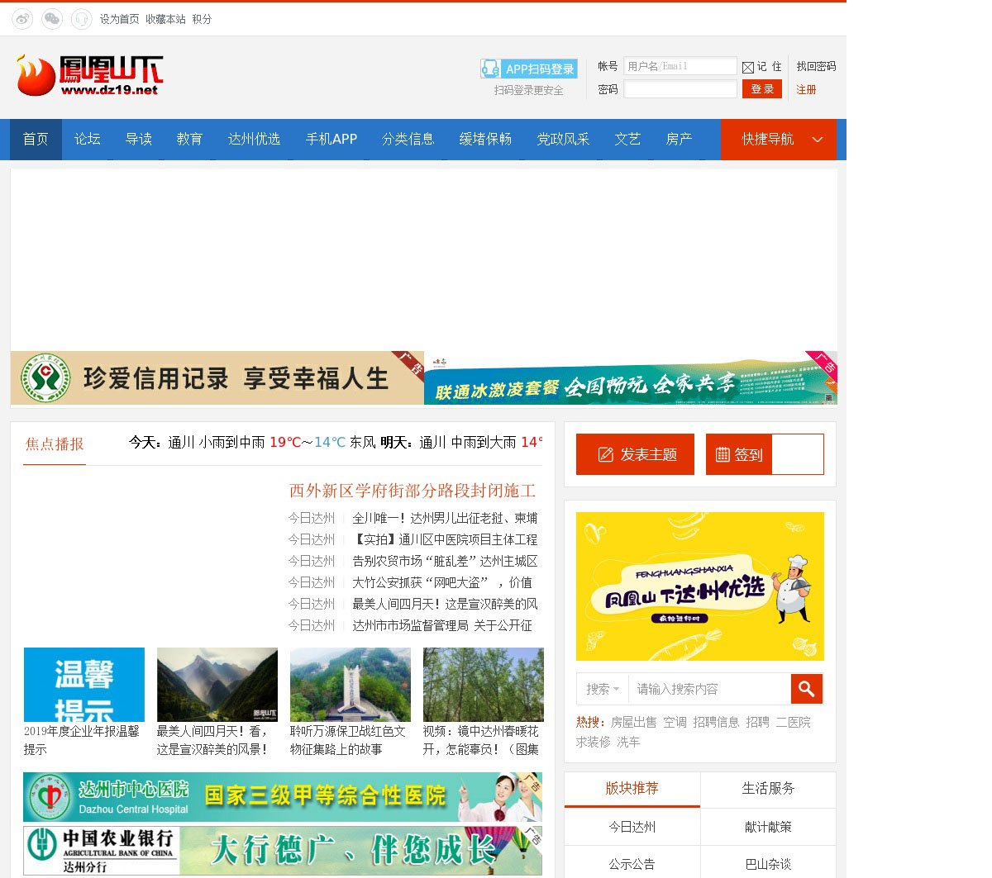Viewport: 992px width, 878px height.
Task: Open the customer service headset icon
Action: tap(81, 19)
